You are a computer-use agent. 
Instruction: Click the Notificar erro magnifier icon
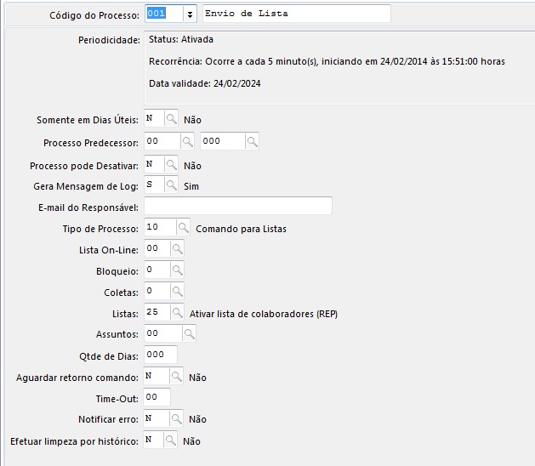pyautogui.click(x=175, y=418)
